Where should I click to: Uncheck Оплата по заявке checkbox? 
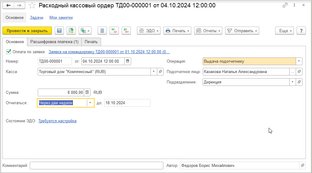click(x=9, y=52)
